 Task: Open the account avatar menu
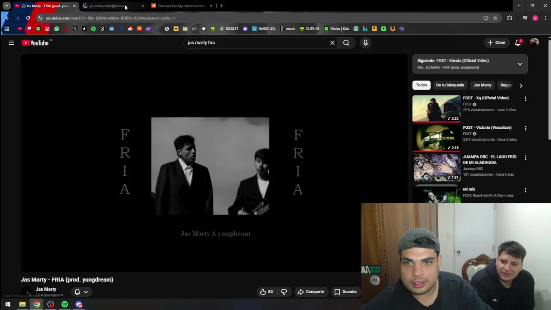[534, 43]
